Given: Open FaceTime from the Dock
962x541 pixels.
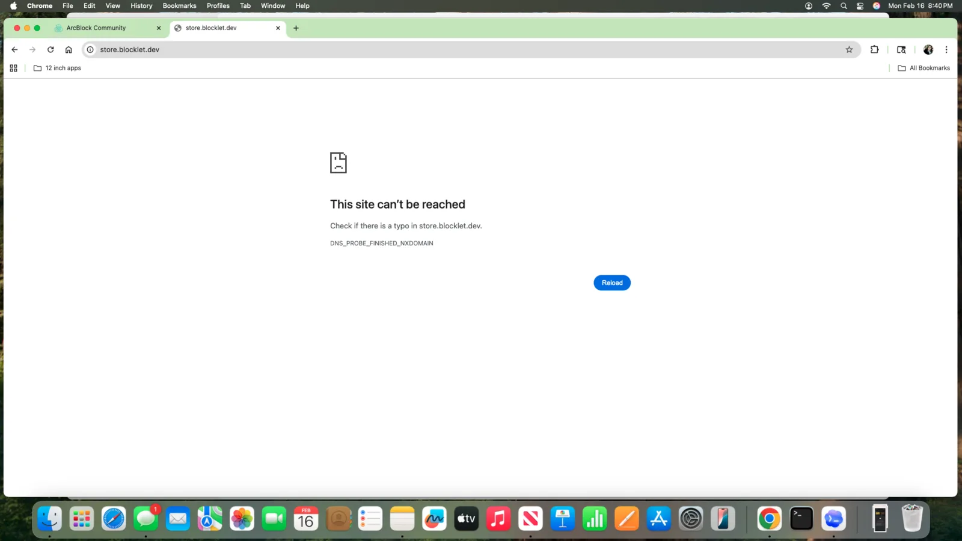Looking at the screenshot, I should (x=274, y=519).
